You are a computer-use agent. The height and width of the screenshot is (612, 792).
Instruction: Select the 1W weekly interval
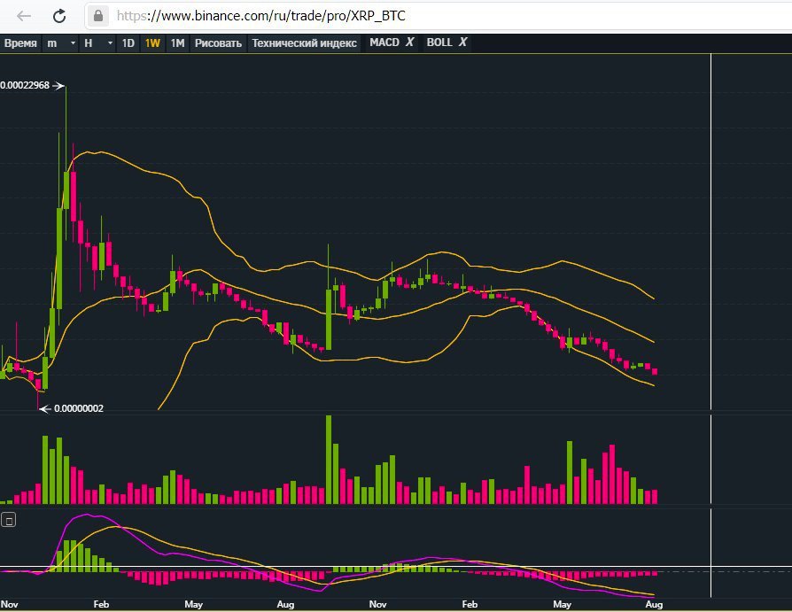tap(152, 43)
